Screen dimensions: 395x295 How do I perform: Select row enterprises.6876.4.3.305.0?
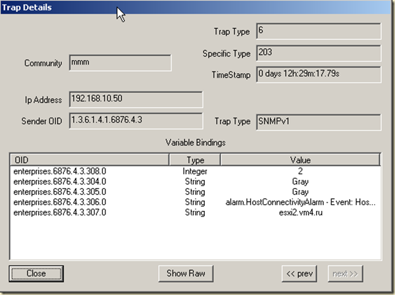[x=195, y=192]
